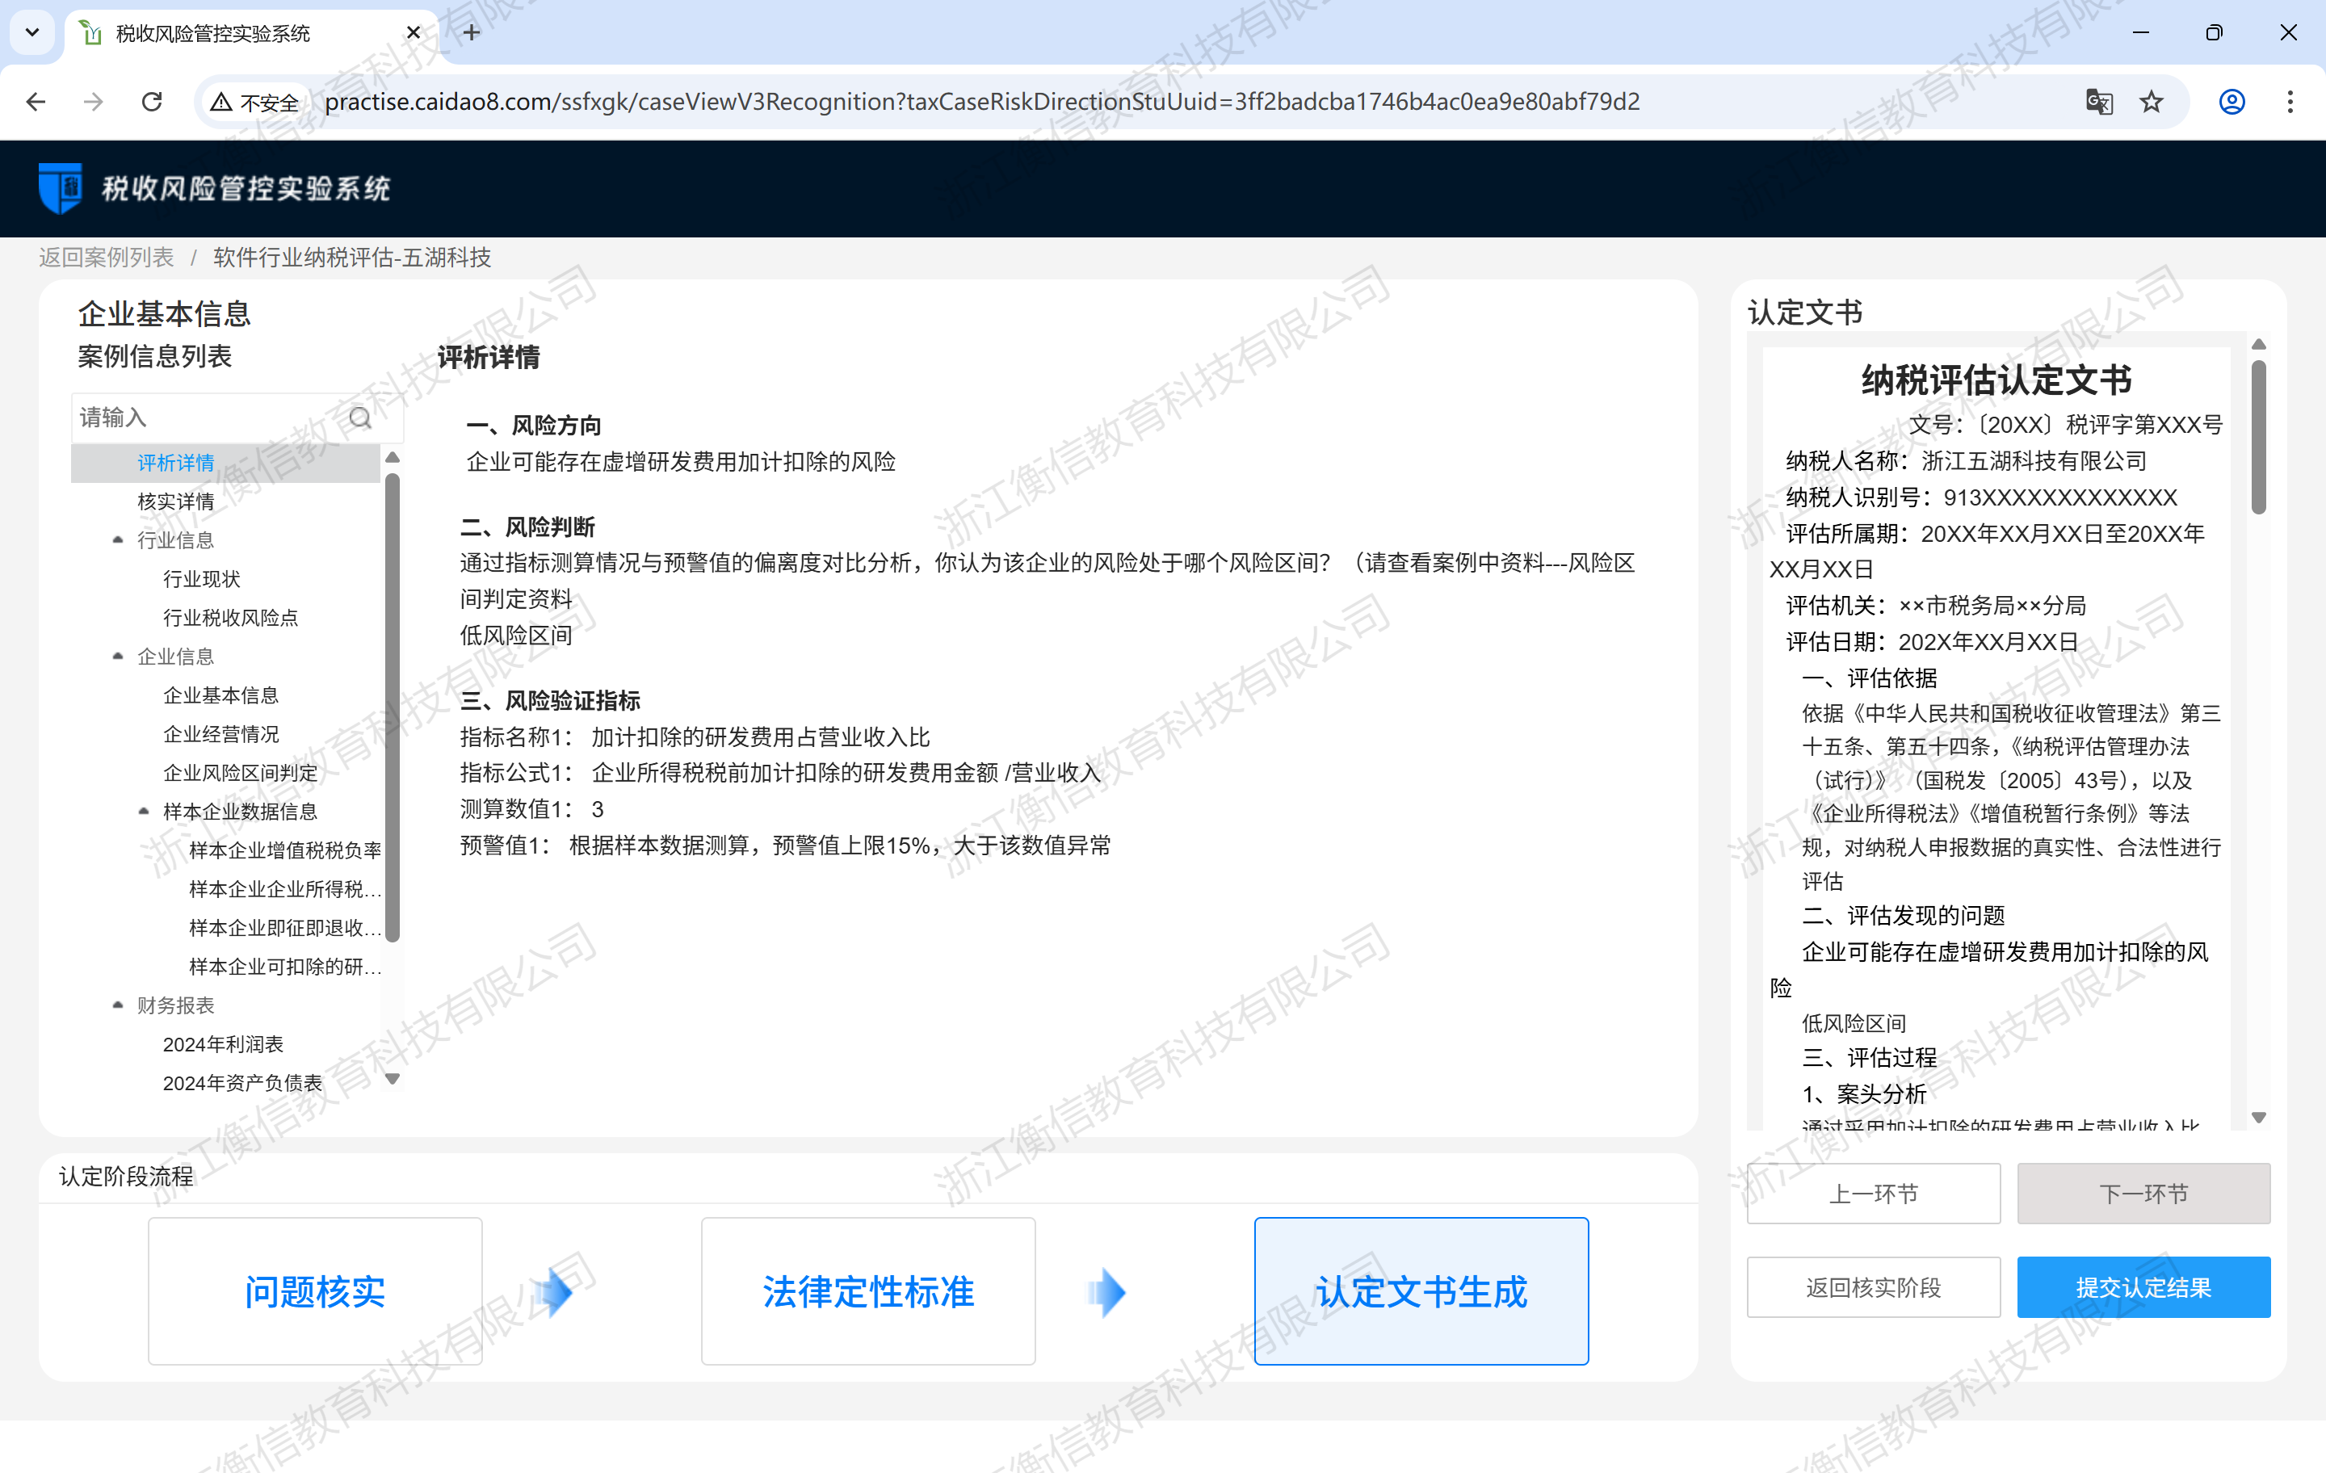Open the Chrome profile avatar icon
Image resolution: width=2326 pixels, height=1473 pixels.
pyautogui.click(x=2232, y=102)
